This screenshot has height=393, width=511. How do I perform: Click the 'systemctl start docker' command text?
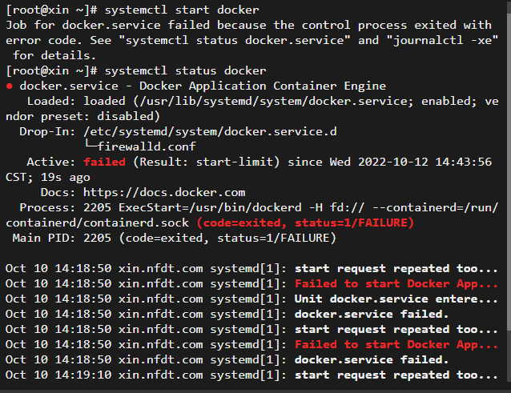(182, 10)
